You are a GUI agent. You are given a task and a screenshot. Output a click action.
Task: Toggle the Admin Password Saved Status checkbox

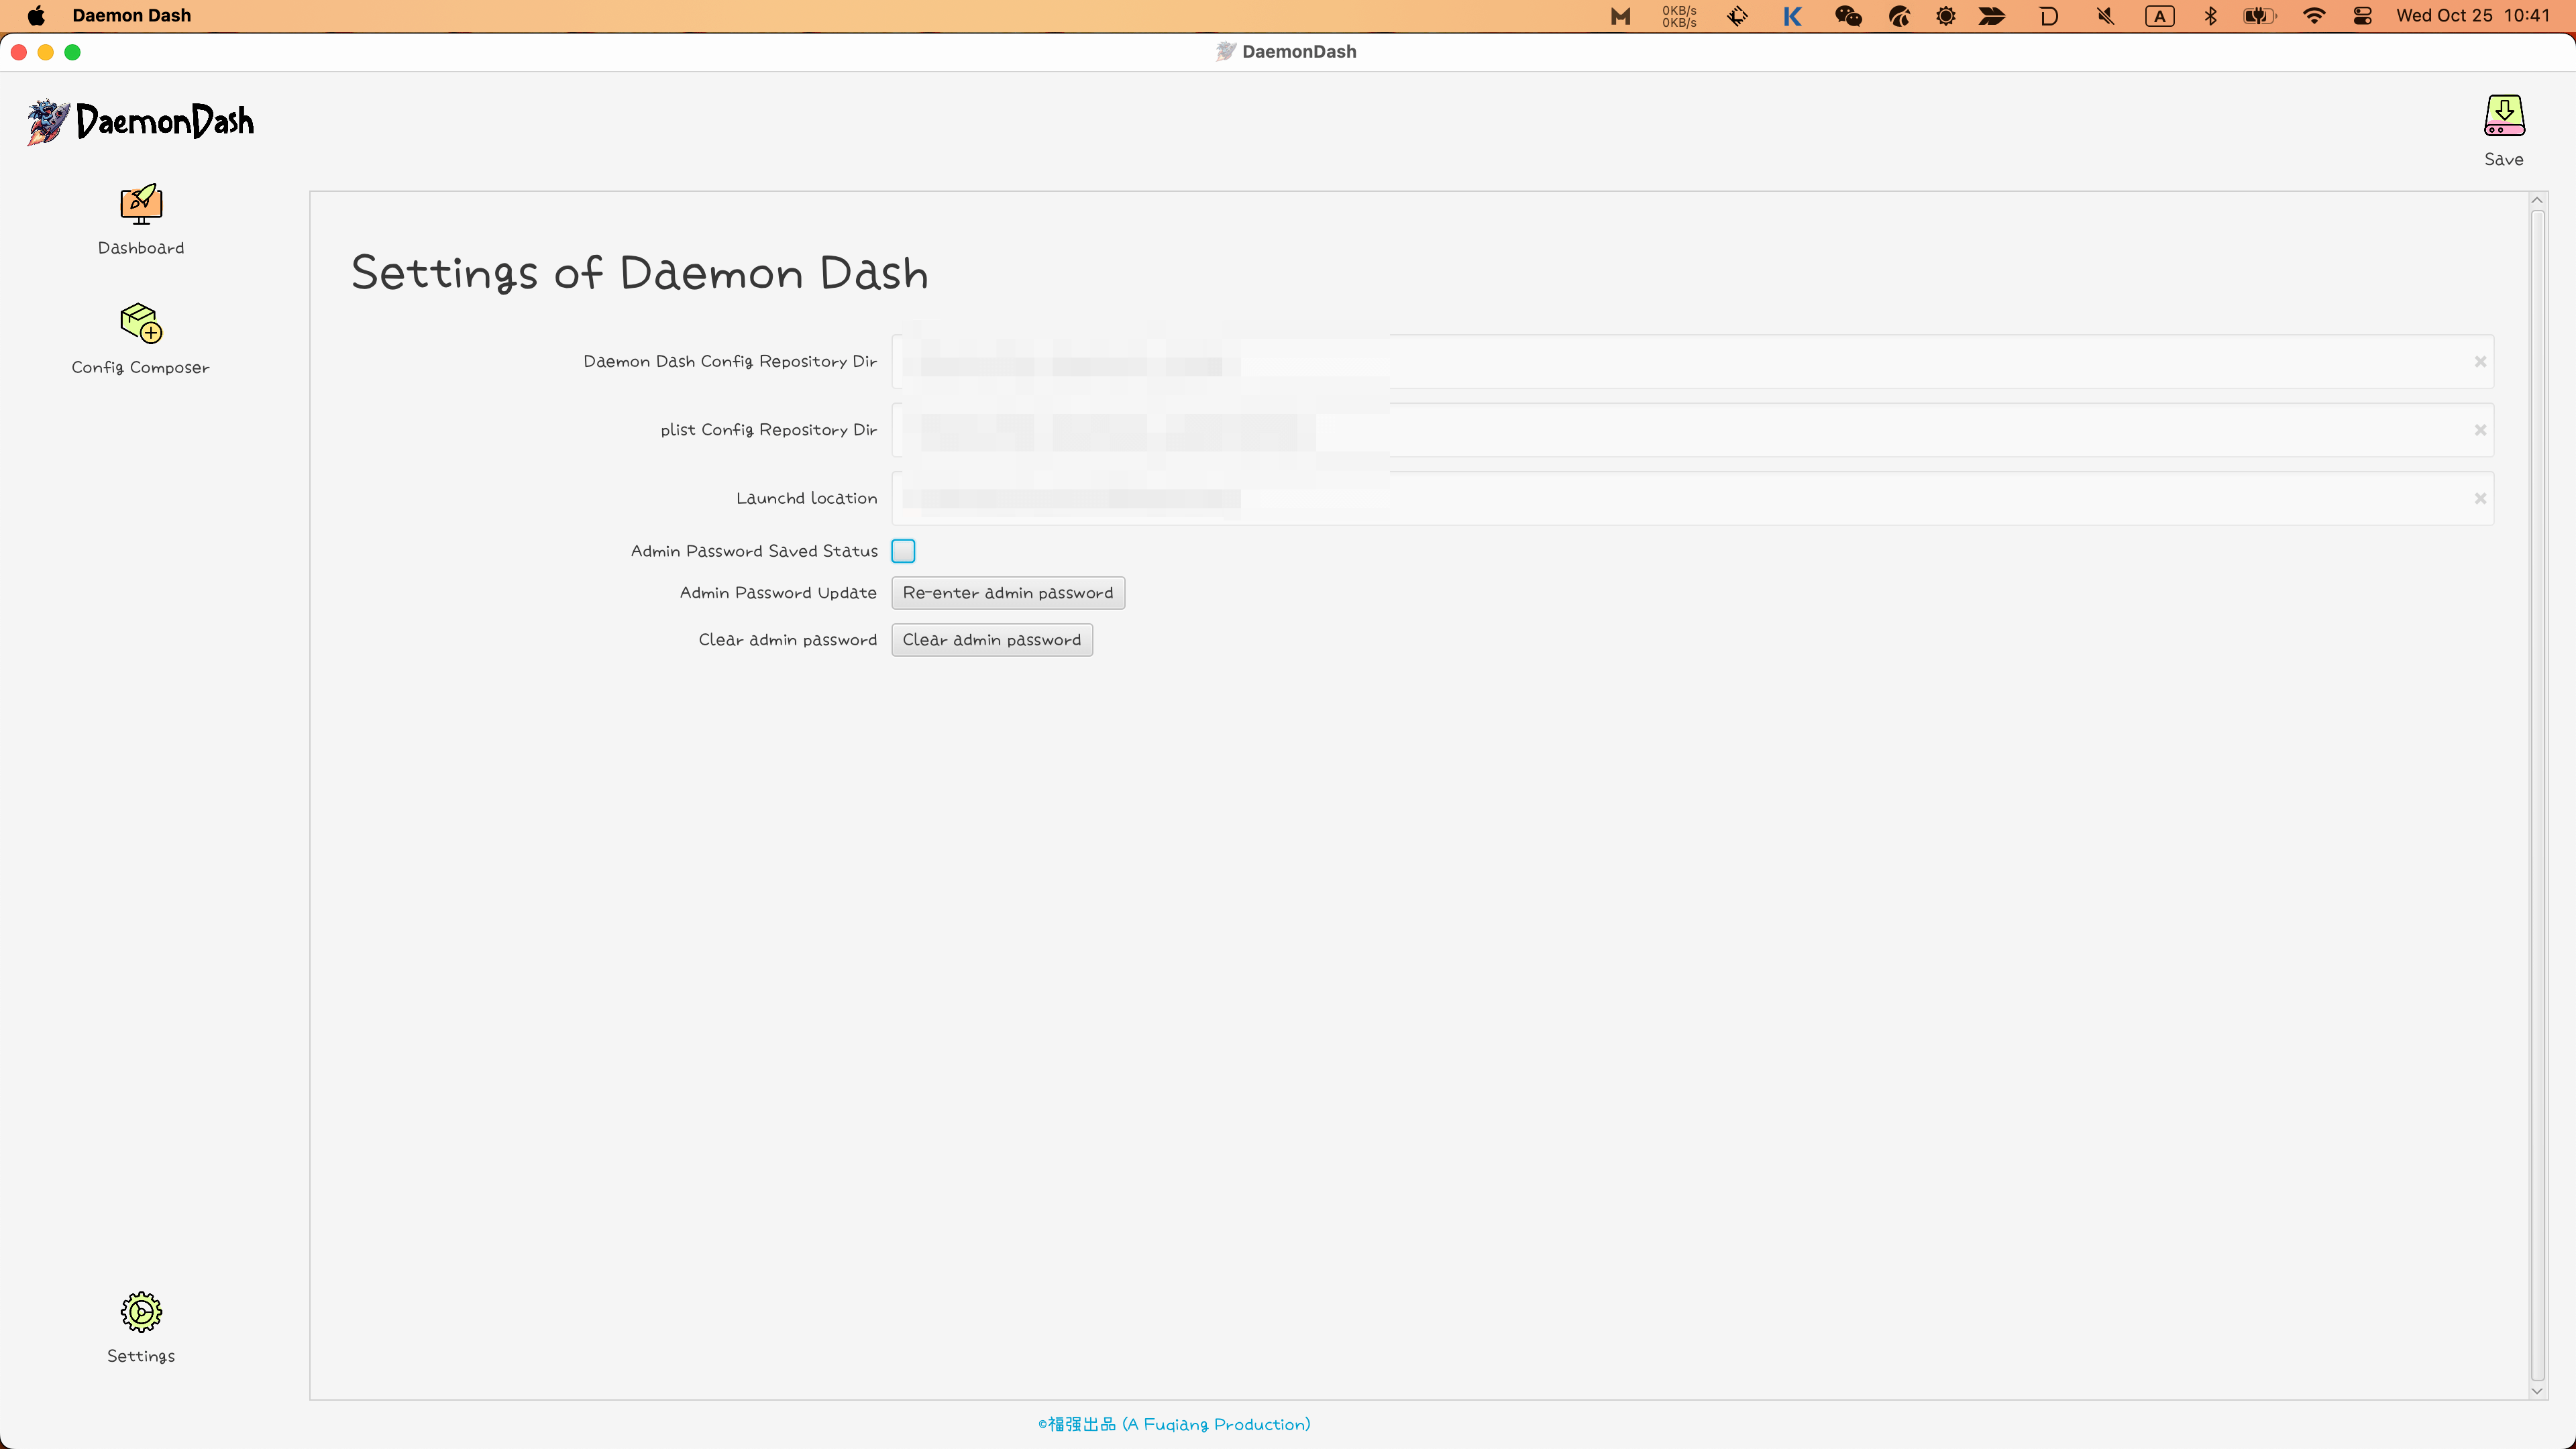(903, 550)
